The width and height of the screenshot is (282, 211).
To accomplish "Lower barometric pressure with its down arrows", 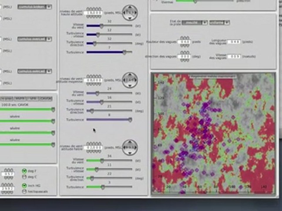I will tap(7, 192).
